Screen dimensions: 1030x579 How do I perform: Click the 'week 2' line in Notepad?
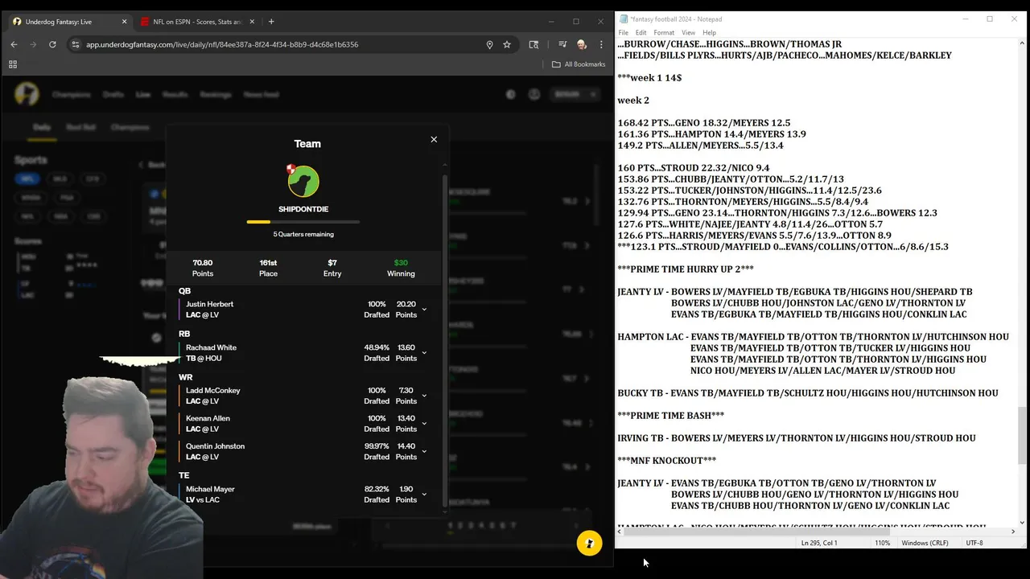(633, 101)
